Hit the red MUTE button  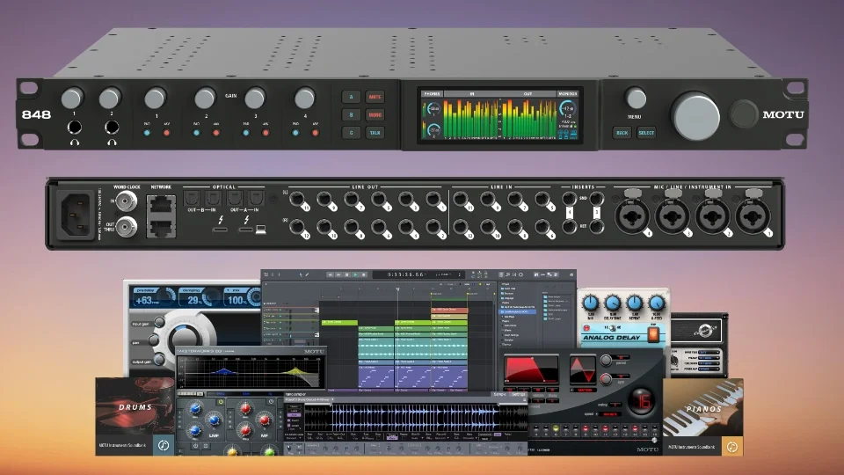pos(375,97)
